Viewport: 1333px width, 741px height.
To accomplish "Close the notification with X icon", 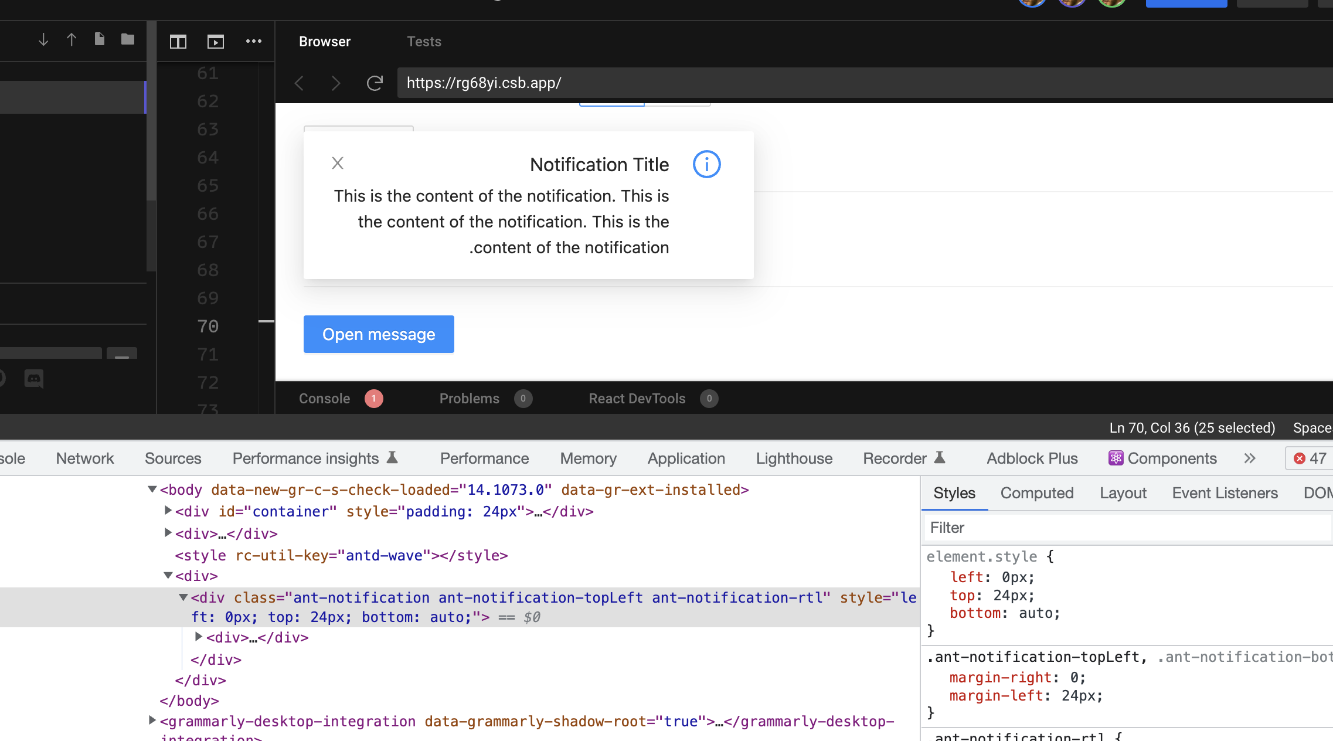I will pos(338,163).
